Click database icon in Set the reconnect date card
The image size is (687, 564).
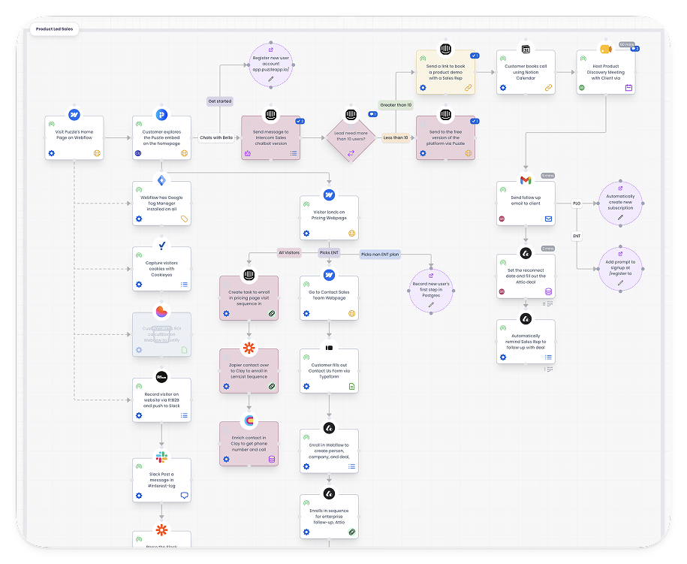coord(548,291)
